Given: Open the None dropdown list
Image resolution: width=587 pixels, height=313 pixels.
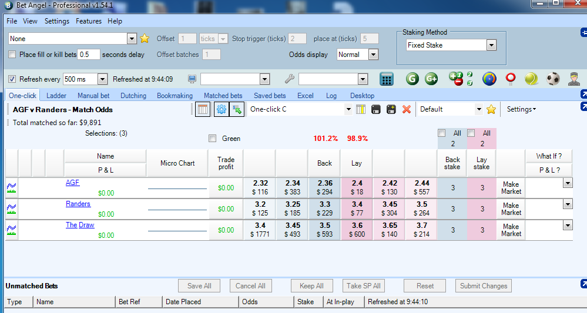Looking at the screenshot, I should click(x=132, y=39).
